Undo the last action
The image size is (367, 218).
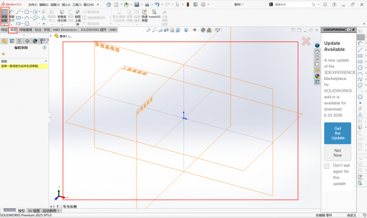point(157,4)
